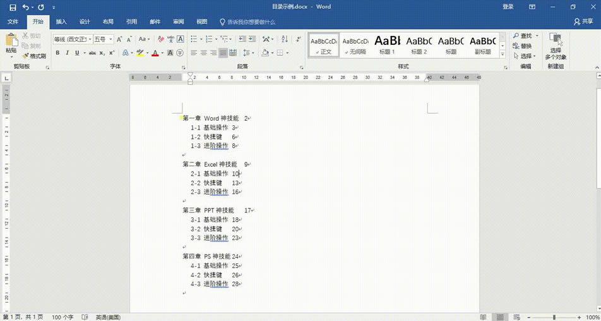This screenshot has height=321, width=601.
Task: Open the Asian layout dropdown icon
Action: [x=268, y=39]
